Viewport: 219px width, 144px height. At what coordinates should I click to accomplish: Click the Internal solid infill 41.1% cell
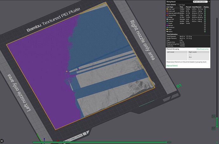tap(188, 13)
